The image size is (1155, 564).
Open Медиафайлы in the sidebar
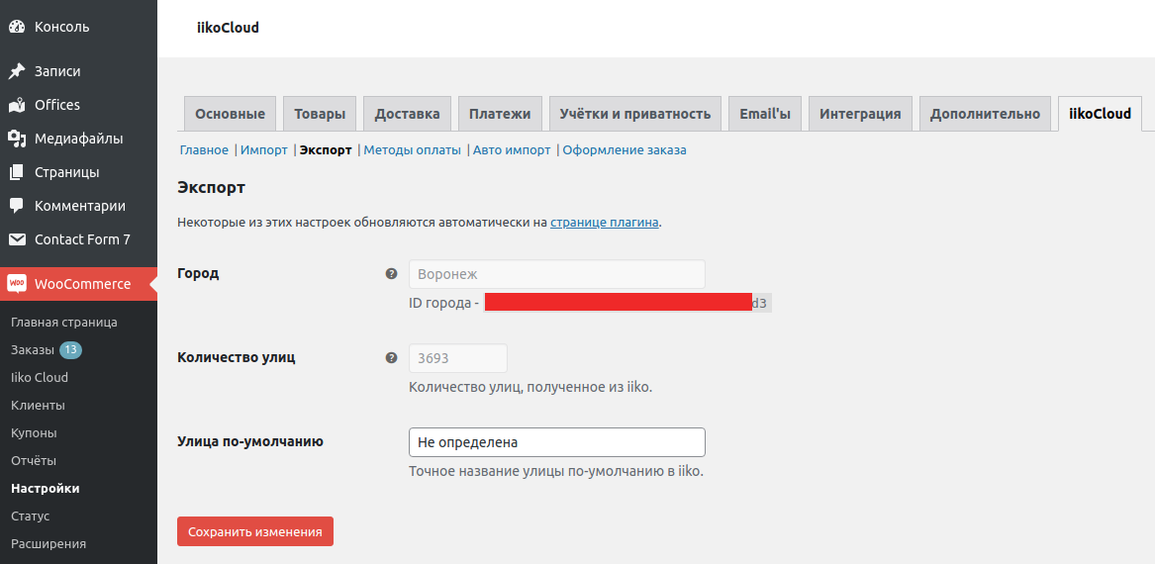pos(78,139)
